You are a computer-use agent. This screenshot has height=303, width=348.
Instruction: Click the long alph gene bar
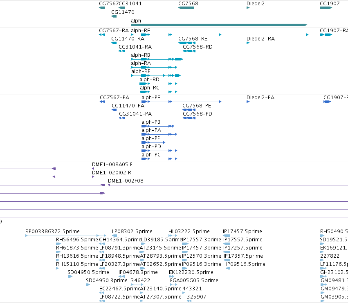(x=219, y=25)
